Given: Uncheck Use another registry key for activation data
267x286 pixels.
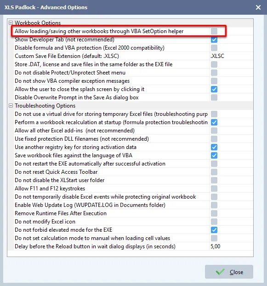Looking at the screenshot, I should [x=214, y=147].
